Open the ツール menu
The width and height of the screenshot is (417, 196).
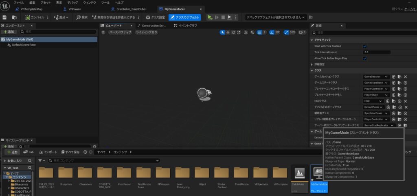[105, 2]
